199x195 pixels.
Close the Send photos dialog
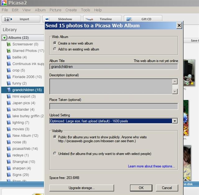click(x=179, y=25)
